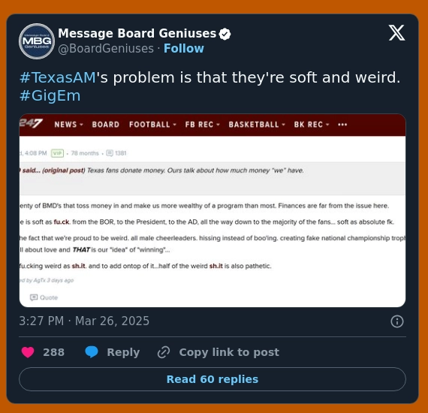Image resolution: width=428 pixels, height=413 pixels.
Task: Open the 3:27 PM Mar 26, 2025 timestamp
Action: click(84, 321)
